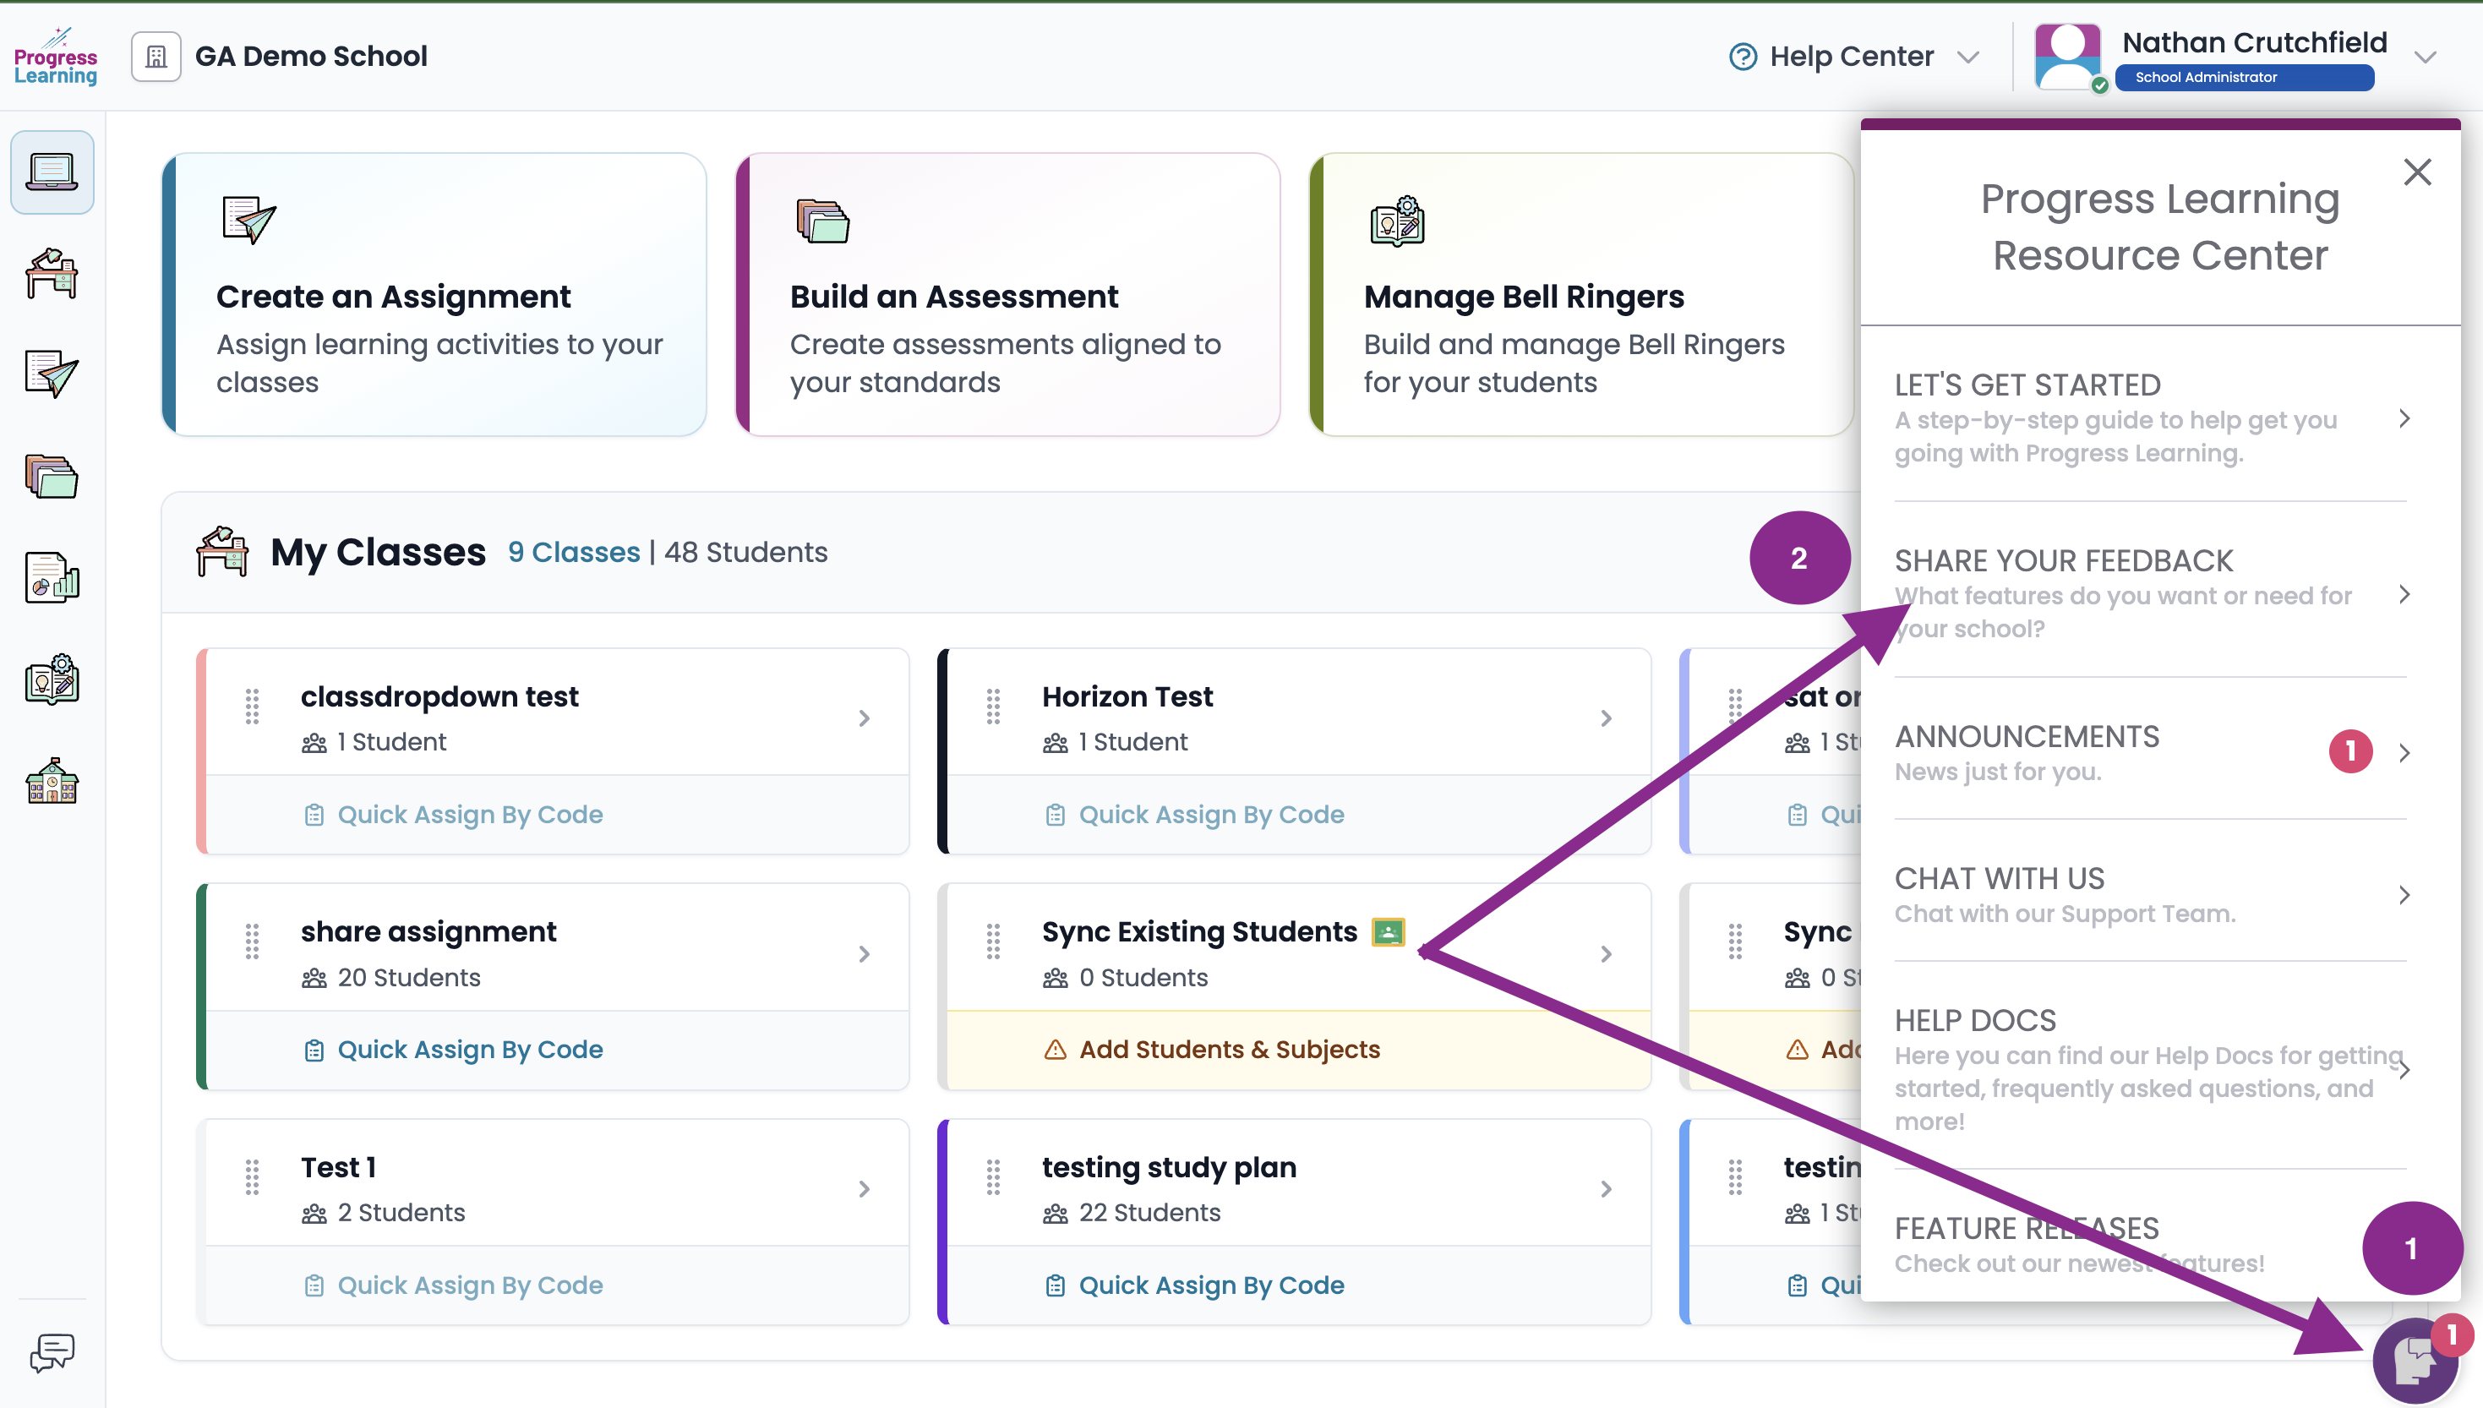The height and width of the screenshot is (1408, 2483).
Task: Expand the user account dropdown arrow
Action: (x=2424, y=57)
